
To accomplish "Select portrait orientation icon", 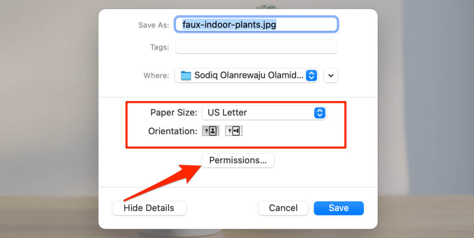I will coord(211,131).
